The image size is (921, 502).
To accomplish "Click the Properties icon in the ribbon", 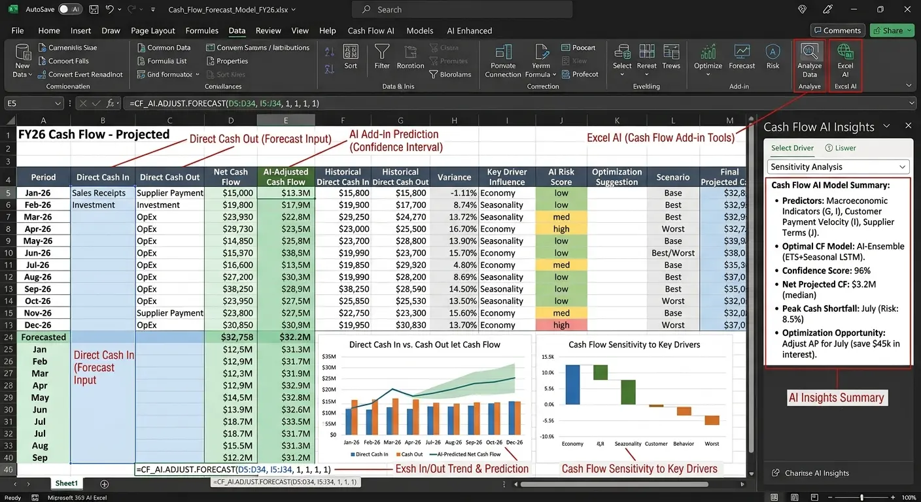I will pyautogui.click(x=226, y=61).
